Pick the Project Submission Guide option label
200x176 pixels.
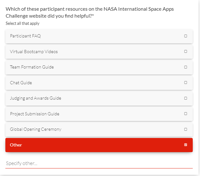pos(34,114)
